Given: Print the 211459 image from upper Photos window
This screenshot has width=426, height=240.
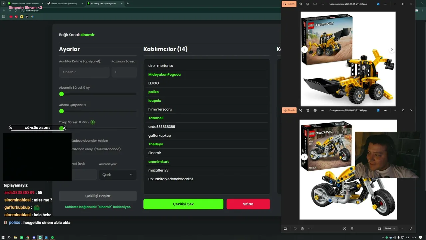Looking at the screenshot, I should pyautogui.click(x=315, y=4).
